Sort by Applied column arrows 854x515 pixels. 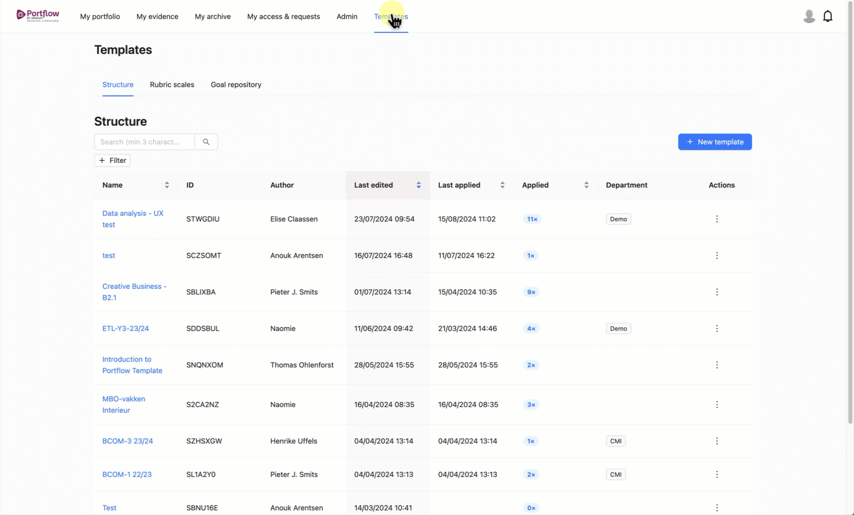[586, 185]
